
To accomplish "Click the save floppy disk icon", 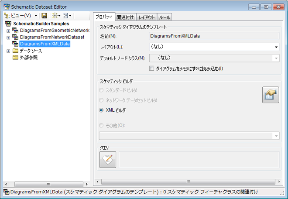I will coord(44,16).
